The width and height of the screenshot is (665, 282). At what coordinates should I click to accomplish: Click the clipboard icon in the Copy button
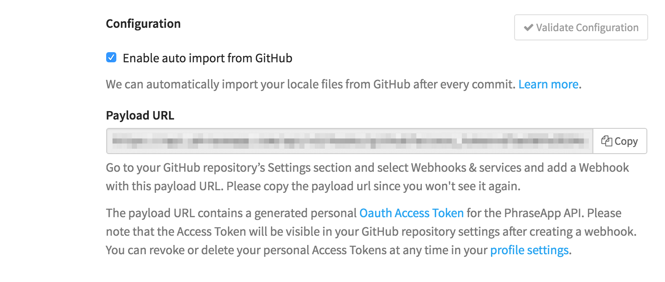[606, 141]
